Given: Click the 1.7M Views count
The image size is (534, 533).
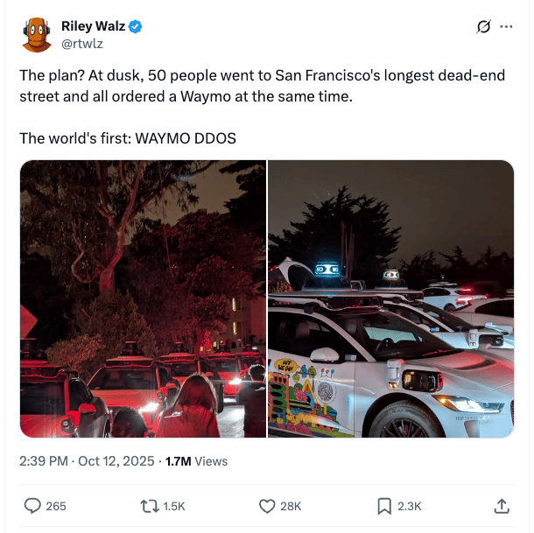Looking at the screenshot, I should 196,461.
